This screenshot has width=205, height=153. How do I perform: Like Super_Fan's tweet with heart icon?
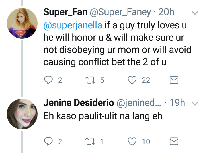132,80
